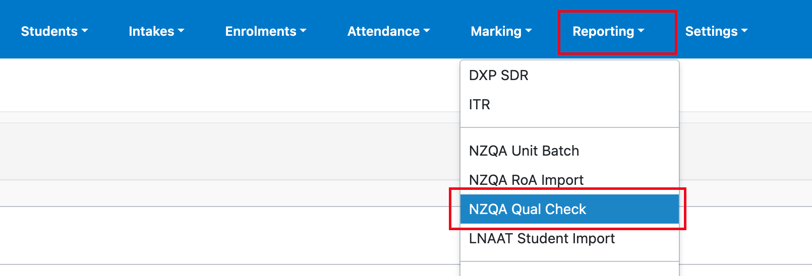Click the caret arrow next to Intakes
Screen dimensions: 812x276
[x=181, y=31]
